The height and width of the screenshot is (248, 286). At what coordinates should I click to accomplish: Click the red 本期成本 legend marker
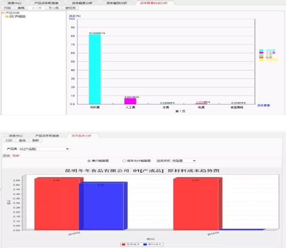point(123,244)
